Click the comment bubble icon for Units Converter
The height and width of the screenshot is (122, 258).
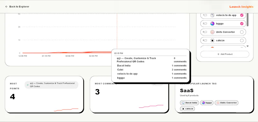pyautogui.click(x=206, y=32)
